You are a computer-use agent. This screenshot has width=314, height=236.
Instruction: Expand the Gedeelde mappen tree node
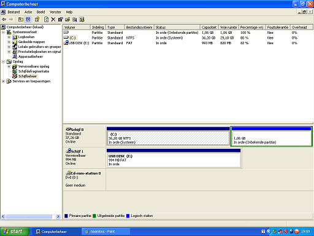tap(9, 42)
